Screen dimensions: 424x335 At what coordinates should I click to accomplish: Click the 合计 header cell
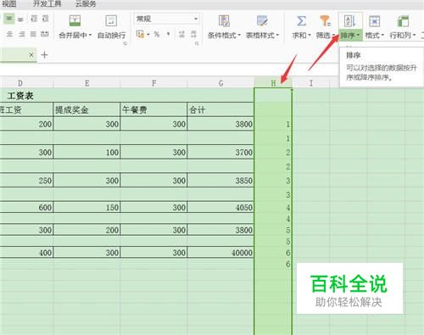pyautogui.click(x=220, y=109)
